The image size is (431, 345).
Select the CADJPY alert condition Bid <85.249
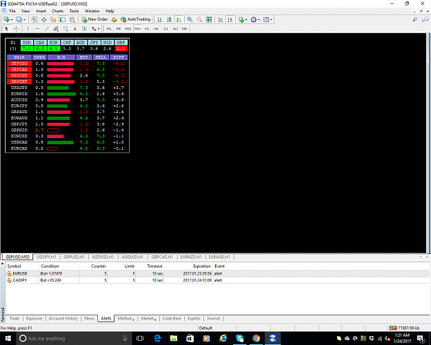[50, 280]
